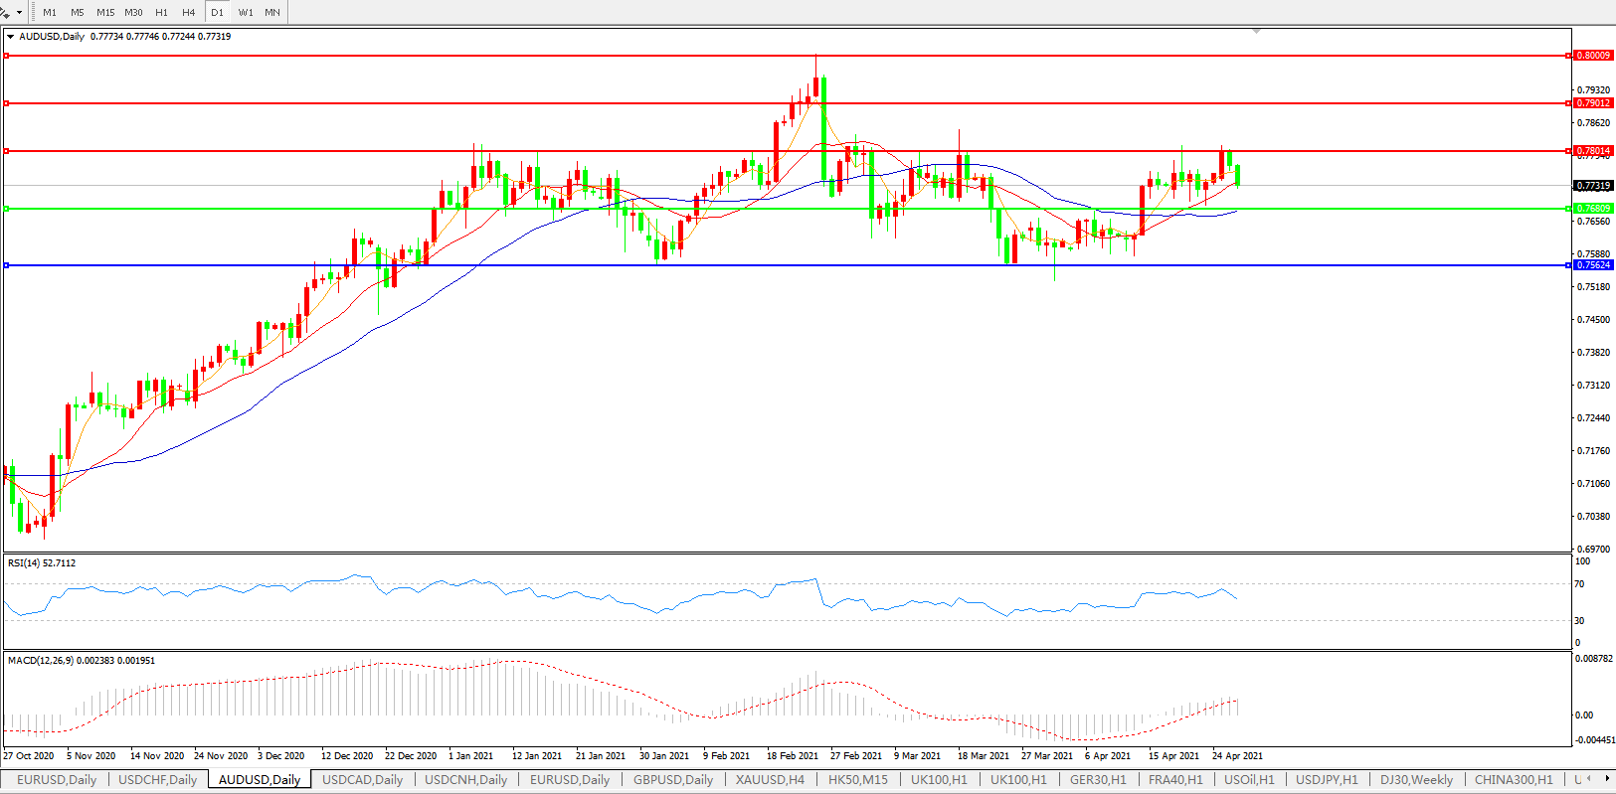Screen dimensions: 1616x794
Task: Open the GBPUSD,Daily chart tab
Action: tap(673, 780)
